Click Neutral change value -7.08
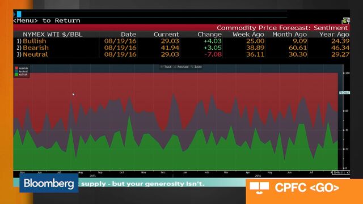The image size is (363, 204). [213, 54]
